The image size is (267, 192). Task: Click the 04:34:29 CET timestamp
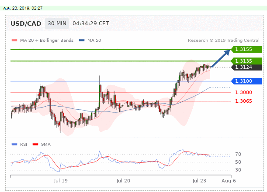(x=91, y=24)
